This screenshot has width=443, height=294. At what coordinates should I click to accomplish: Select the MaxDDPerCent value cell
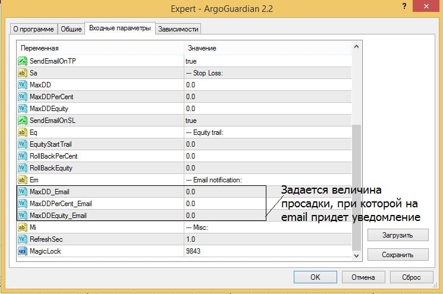coord(268,96)
